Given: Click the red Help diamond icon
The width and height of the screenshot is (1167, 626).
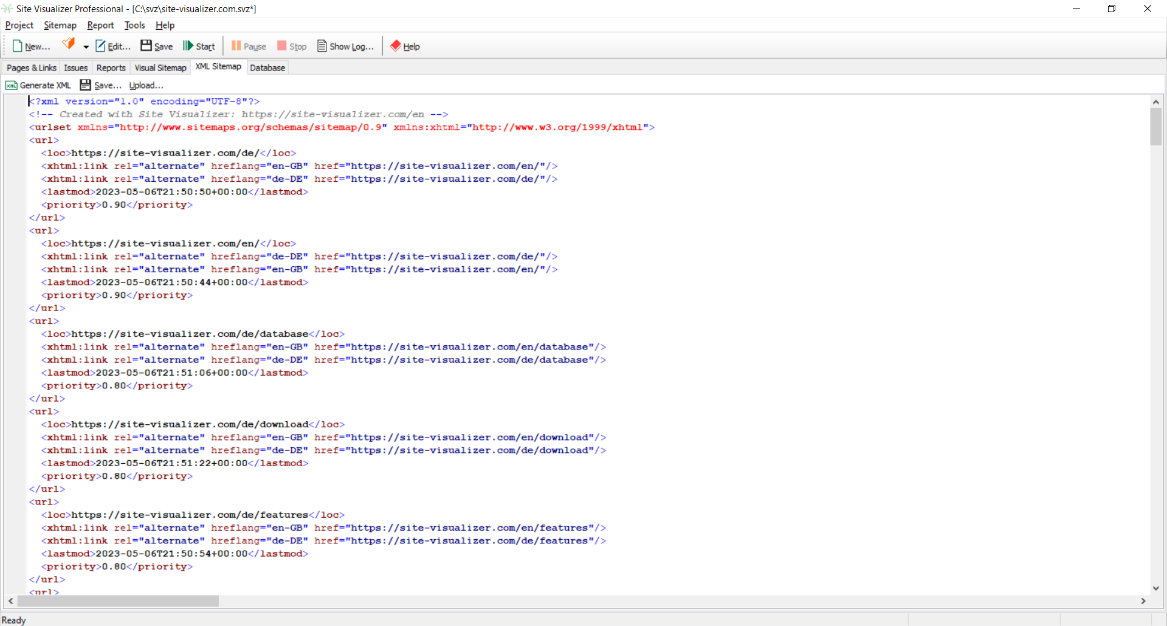Looking at the screenshot, I should click(x=396, y=46).
